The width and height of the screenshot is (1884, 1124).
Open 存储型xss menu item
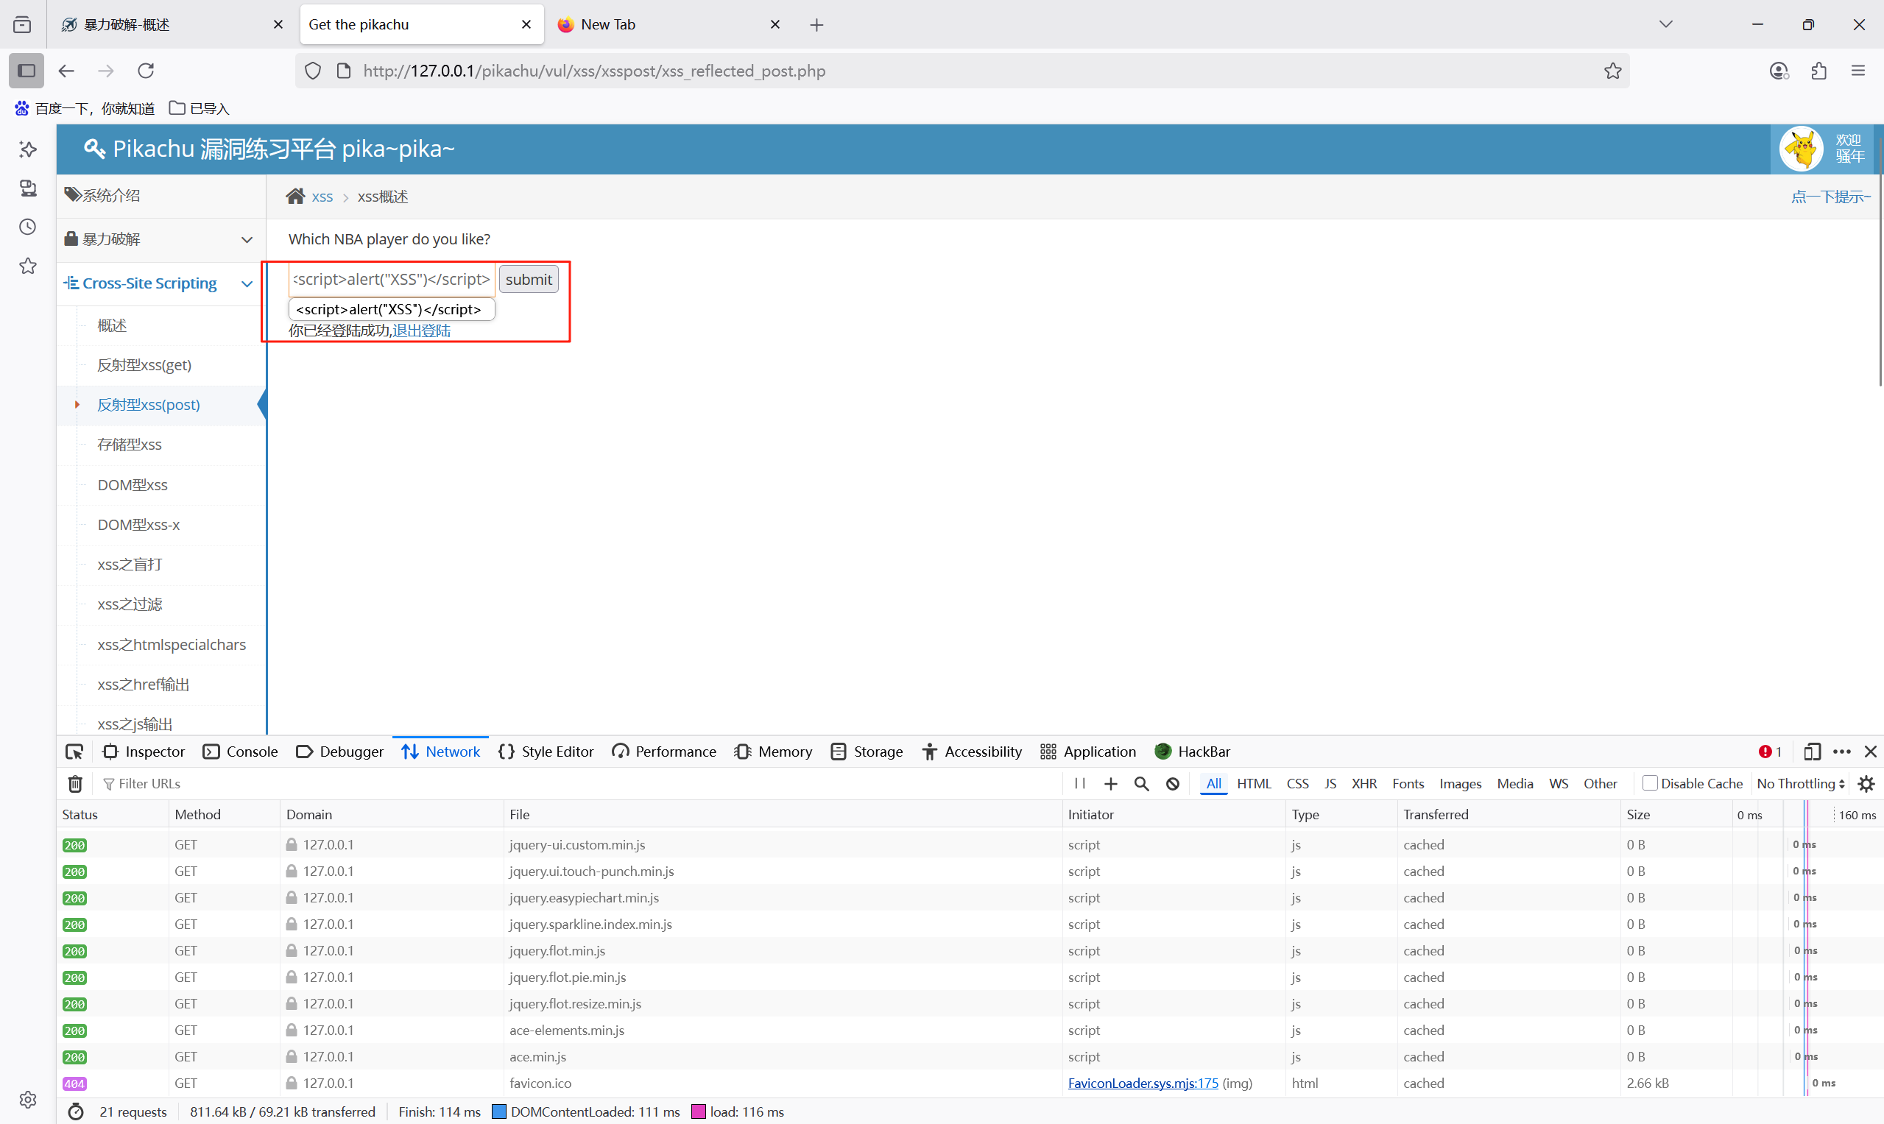tap(130, 445)
